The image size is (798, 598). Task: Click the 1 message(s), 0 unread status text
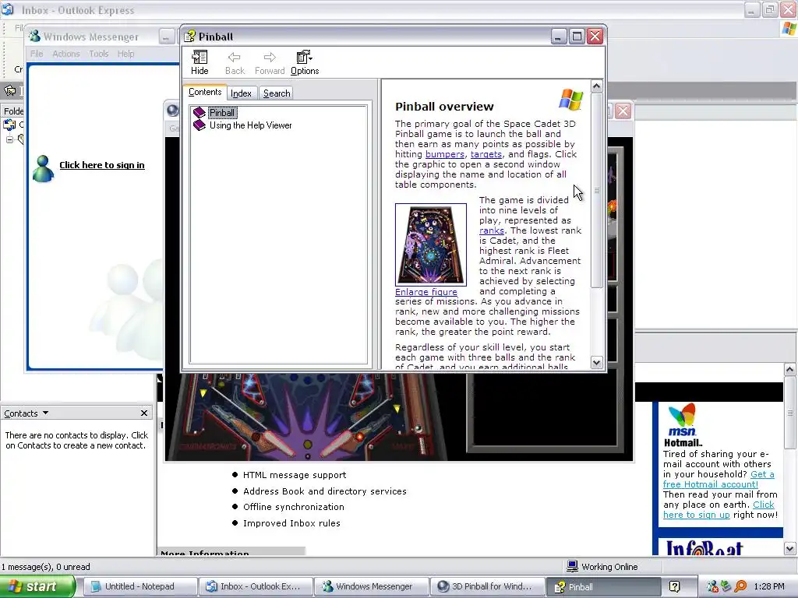click(x=46, y=567)
